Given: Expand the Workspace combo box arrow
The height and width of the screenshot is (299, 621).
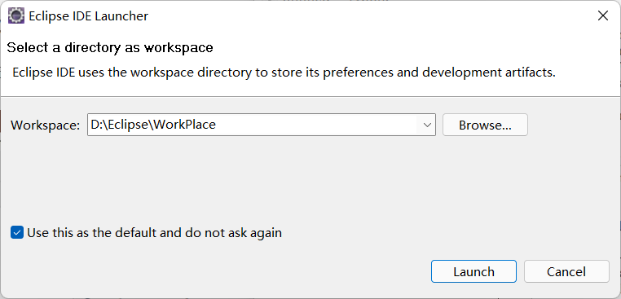Looking at the screenshot, I should [x=427, y=125].
